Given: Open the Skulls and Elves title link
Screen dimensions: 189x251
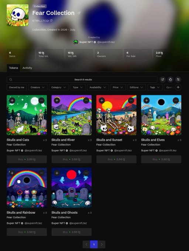Looking at the screenshot, I should (153, 140).
